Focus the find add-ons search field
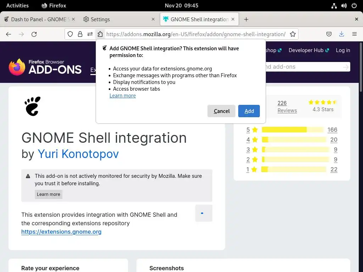This screenshot has width=363, height=272. point(303,67)
